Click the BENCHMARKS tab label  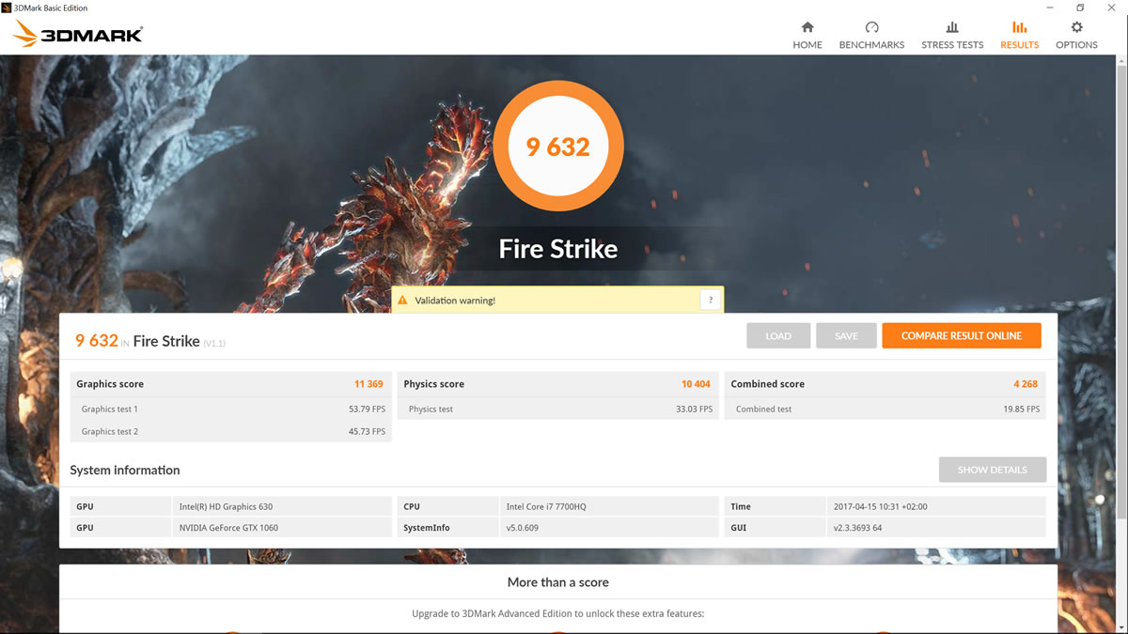click(x=871, y=45)
